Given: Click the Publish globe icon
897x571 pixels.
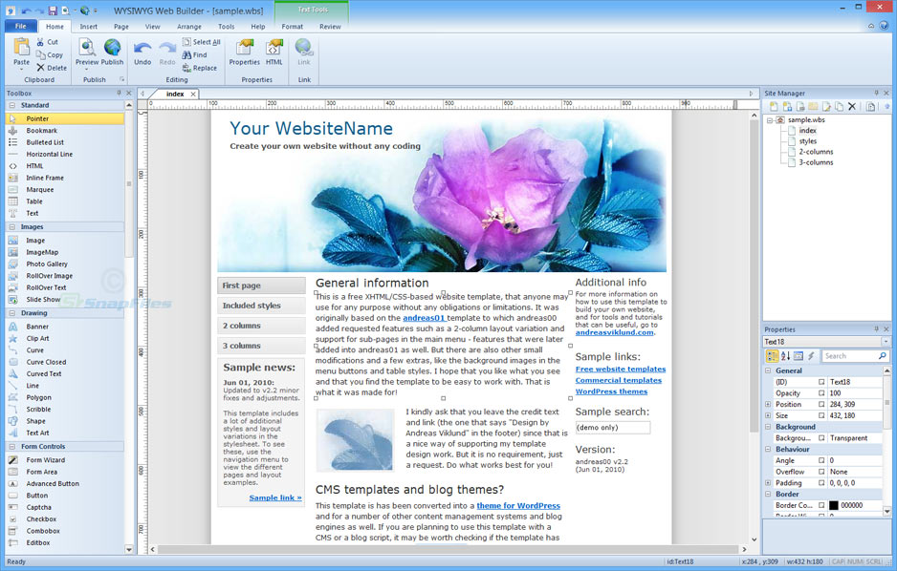Looking at the screenshot, I should [x=113, y=48].
